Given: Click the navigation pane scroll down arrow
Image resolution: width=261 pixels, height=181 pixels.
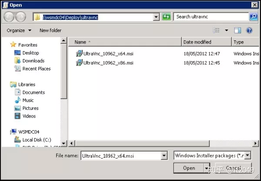Looking at the screenshot, I should point(64,143).
